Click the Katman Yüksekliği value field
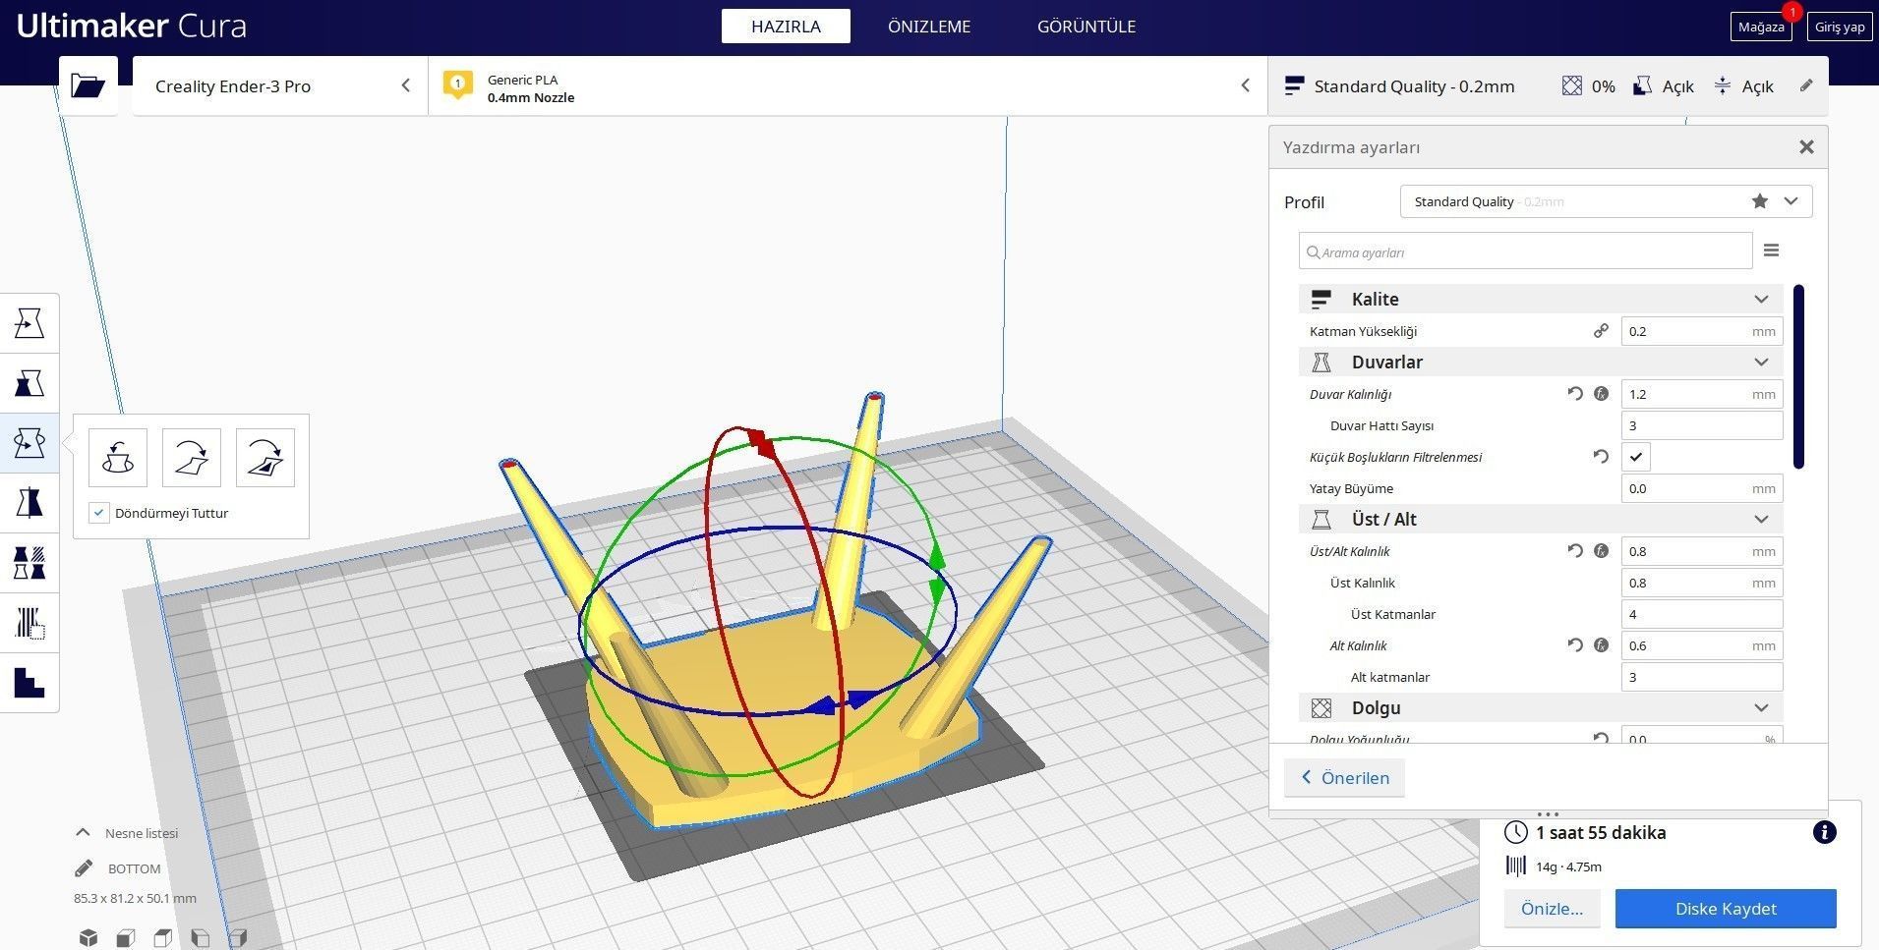Viewport: 1879px width, 950px height. 1701,331
